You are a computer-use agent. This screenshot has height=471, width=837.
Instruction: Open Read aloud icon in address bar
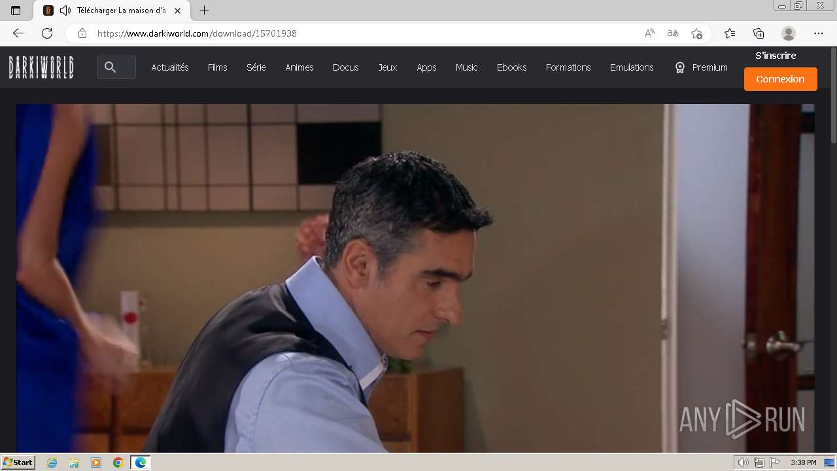click(649, 33)
